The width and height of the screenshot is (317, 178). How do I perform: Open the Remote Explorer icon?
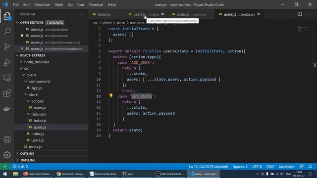tap(7, 78)
